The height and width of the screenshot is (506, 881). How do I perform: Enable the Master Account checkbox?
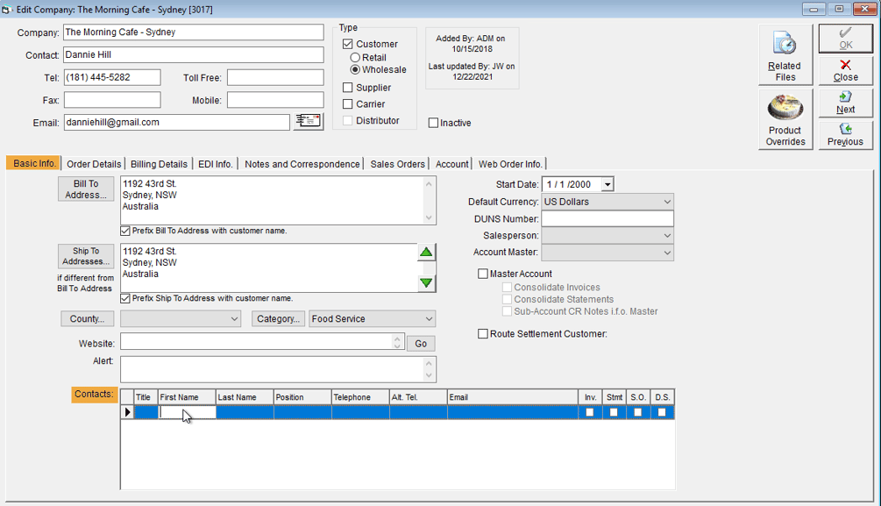(x=483, y=274)
